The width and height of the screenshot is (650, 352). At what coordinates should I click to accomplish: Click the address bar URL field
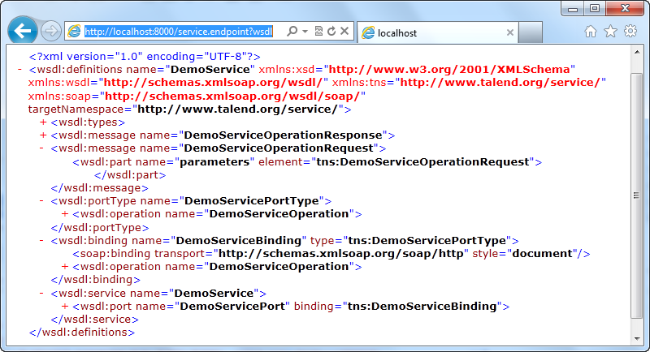pyautogui.click(x=179, y=32)
